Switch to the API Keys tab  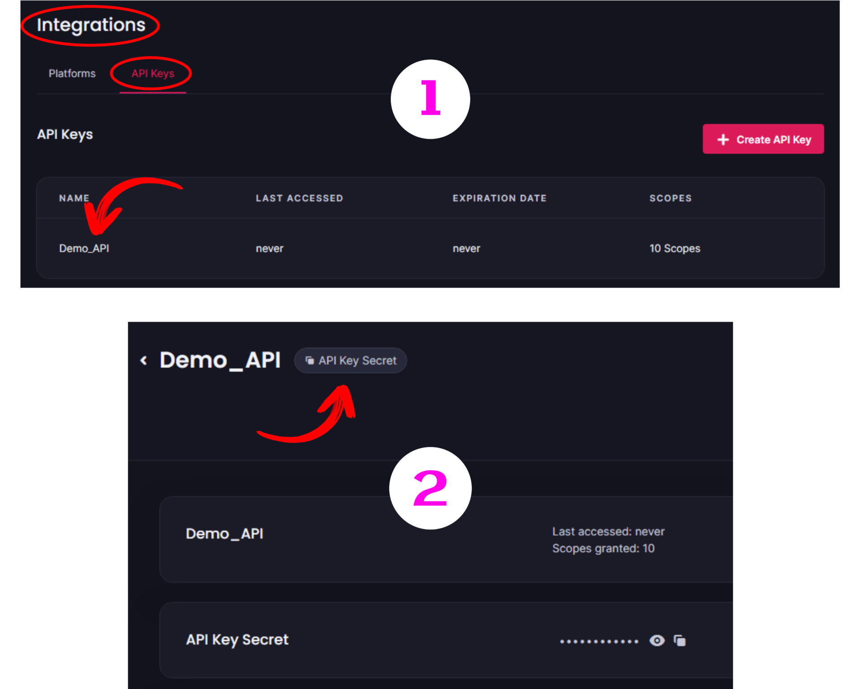click(x=150, y=73)
